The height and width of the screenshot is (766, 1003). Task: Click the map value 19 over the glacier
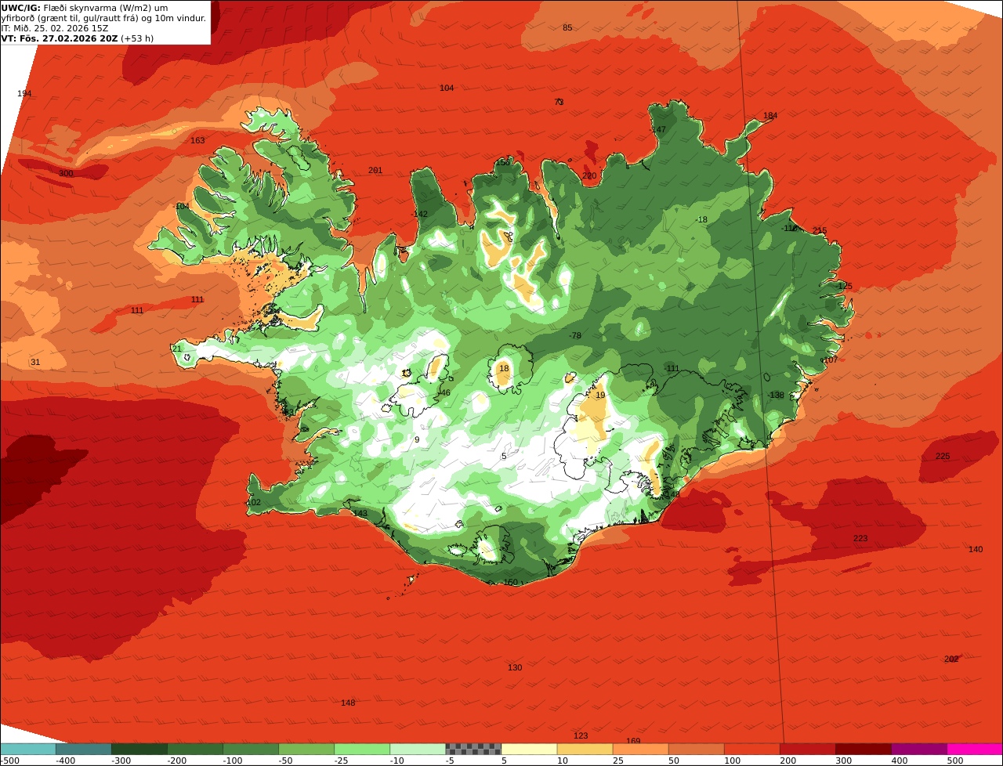(600, 395)
